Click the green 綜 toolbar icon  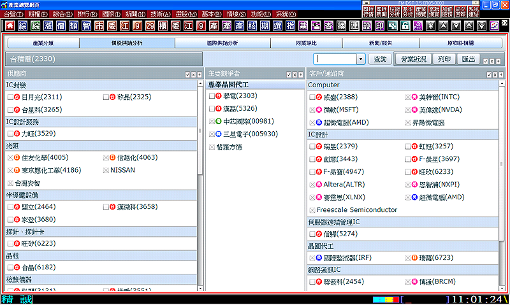(35, 25)
